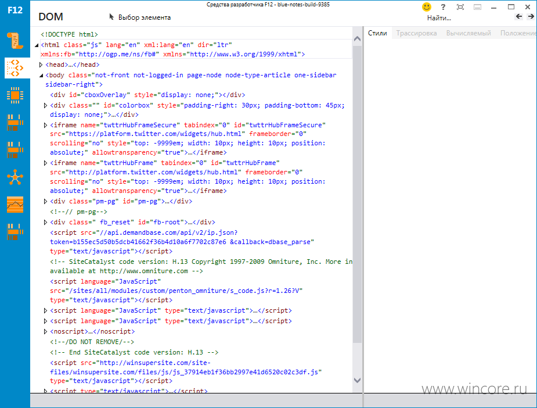Expand the head node
537x408 pixels.
tap(41, 65)
